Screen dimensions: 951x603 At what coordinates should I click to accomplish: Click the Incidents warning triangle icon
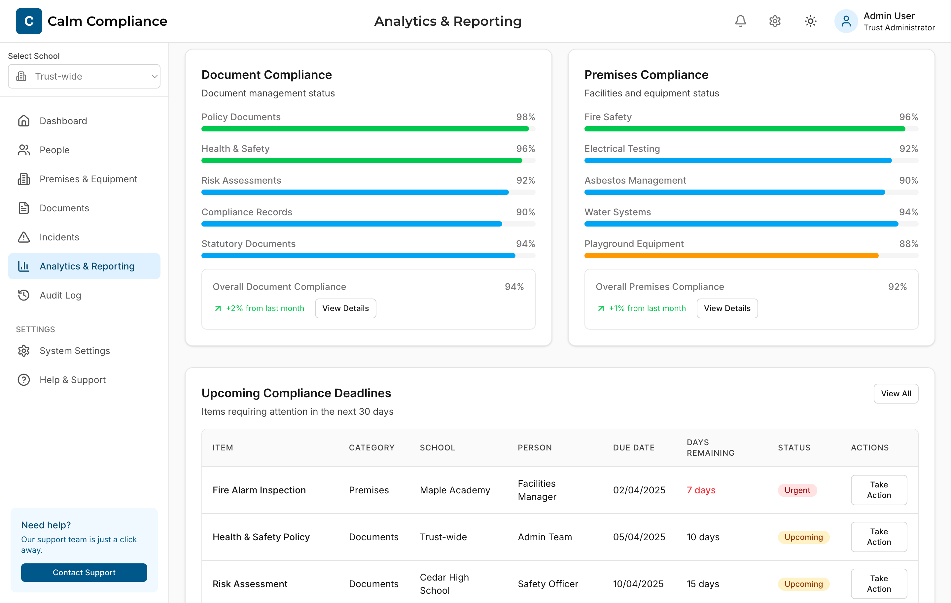(24, 237)
